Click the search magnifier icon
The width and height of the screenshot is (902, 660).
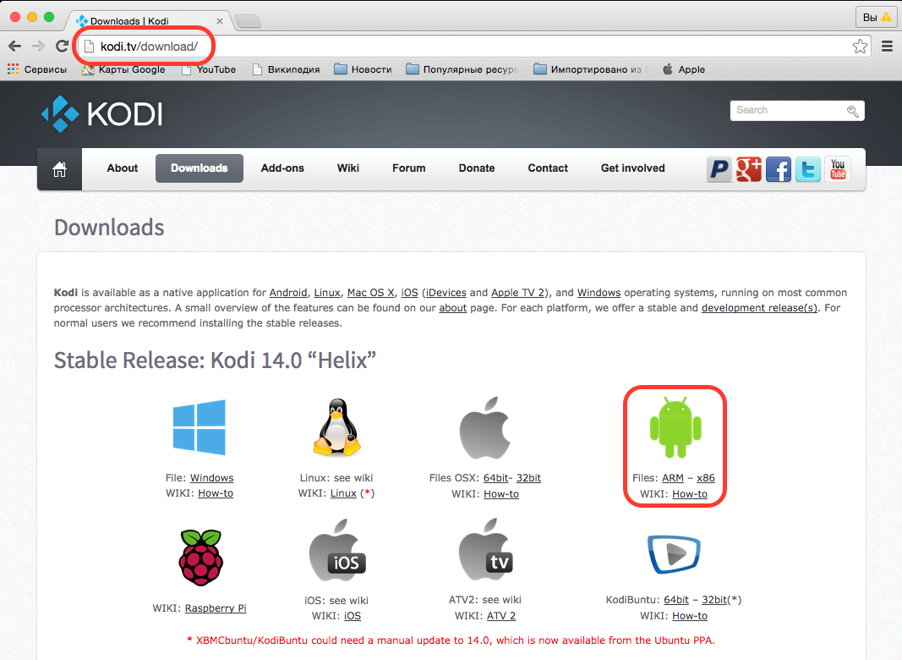[852, 111]
